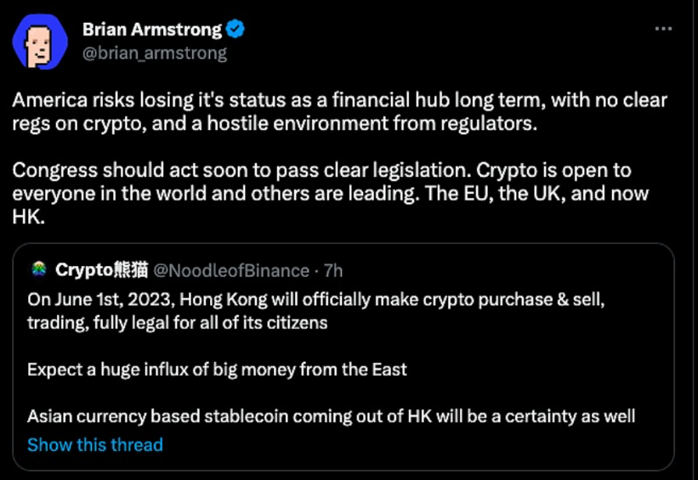This screenshot has height=480, width=698.
Task: Click the Crypto熊猫 small avatar icon
Action: (38, 270)
